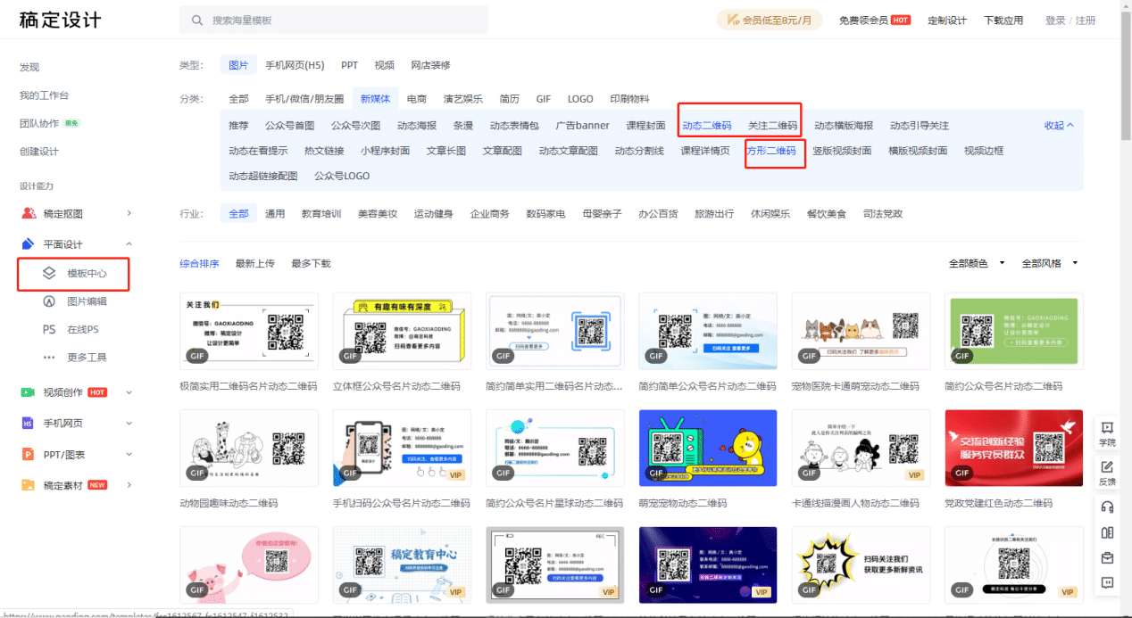Click the 搜索海量模板 search field

coord(334,20)
